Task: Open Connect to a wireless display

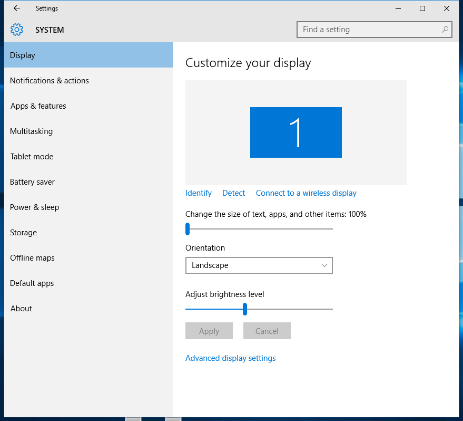Action: coord(306,193)
